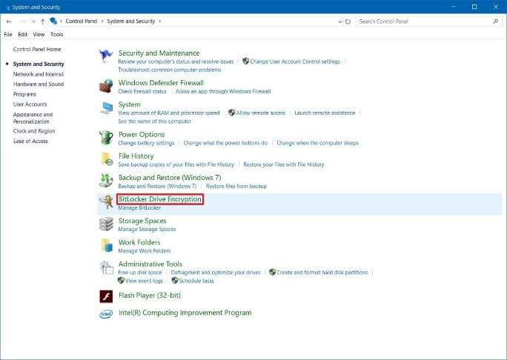This screenshot has height=360, width=507.
Task: Click View amount of RAM and processor speed
Action: 169,113
